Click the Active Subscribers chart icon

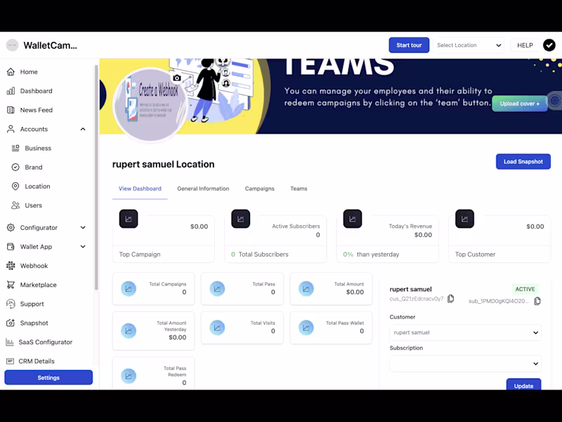click(x=240, y=219)
